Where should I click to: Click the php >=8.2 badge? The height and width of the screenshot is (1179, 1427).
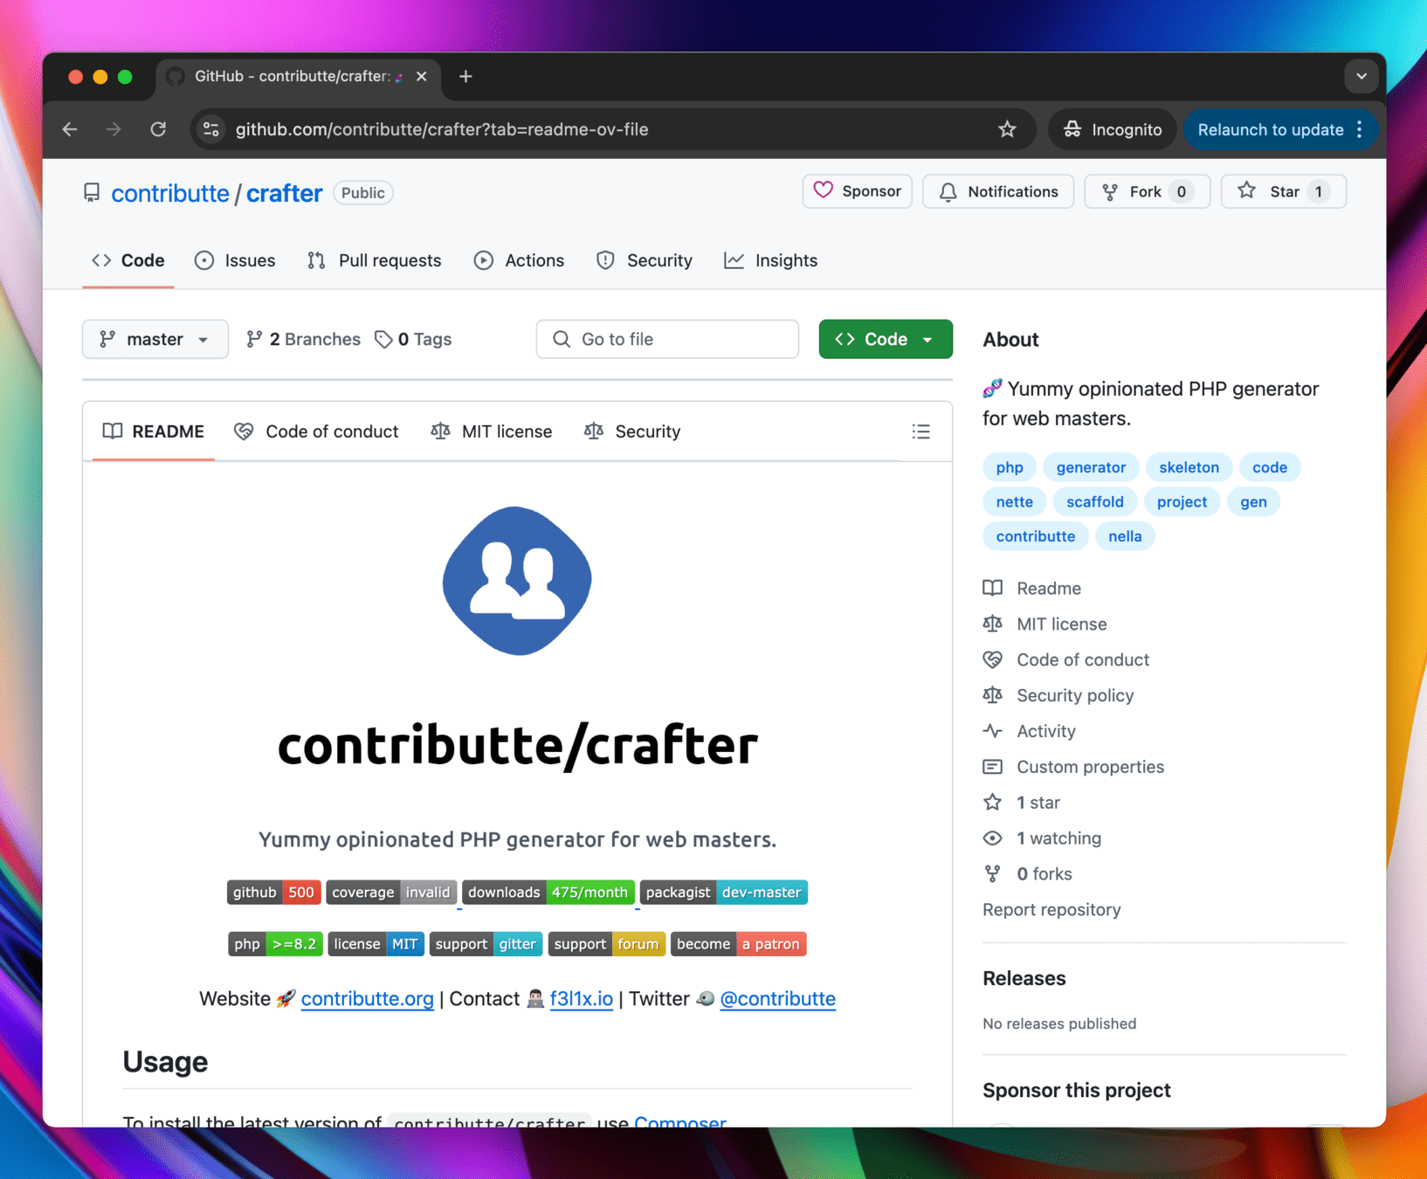click(x=276, y=944)
